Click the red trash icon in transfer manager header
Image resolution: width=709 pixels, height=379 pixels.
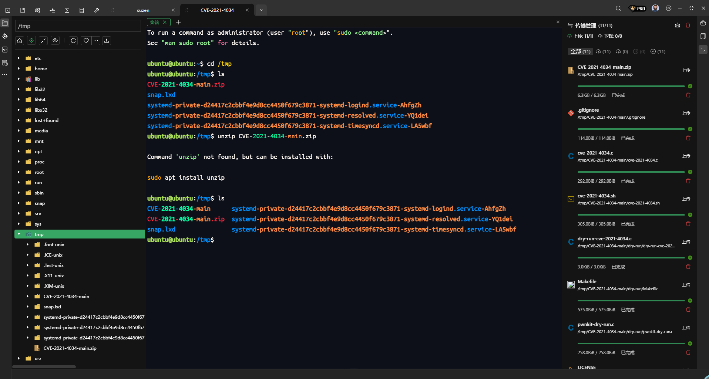pyautogui.click(x=688, y=25)
